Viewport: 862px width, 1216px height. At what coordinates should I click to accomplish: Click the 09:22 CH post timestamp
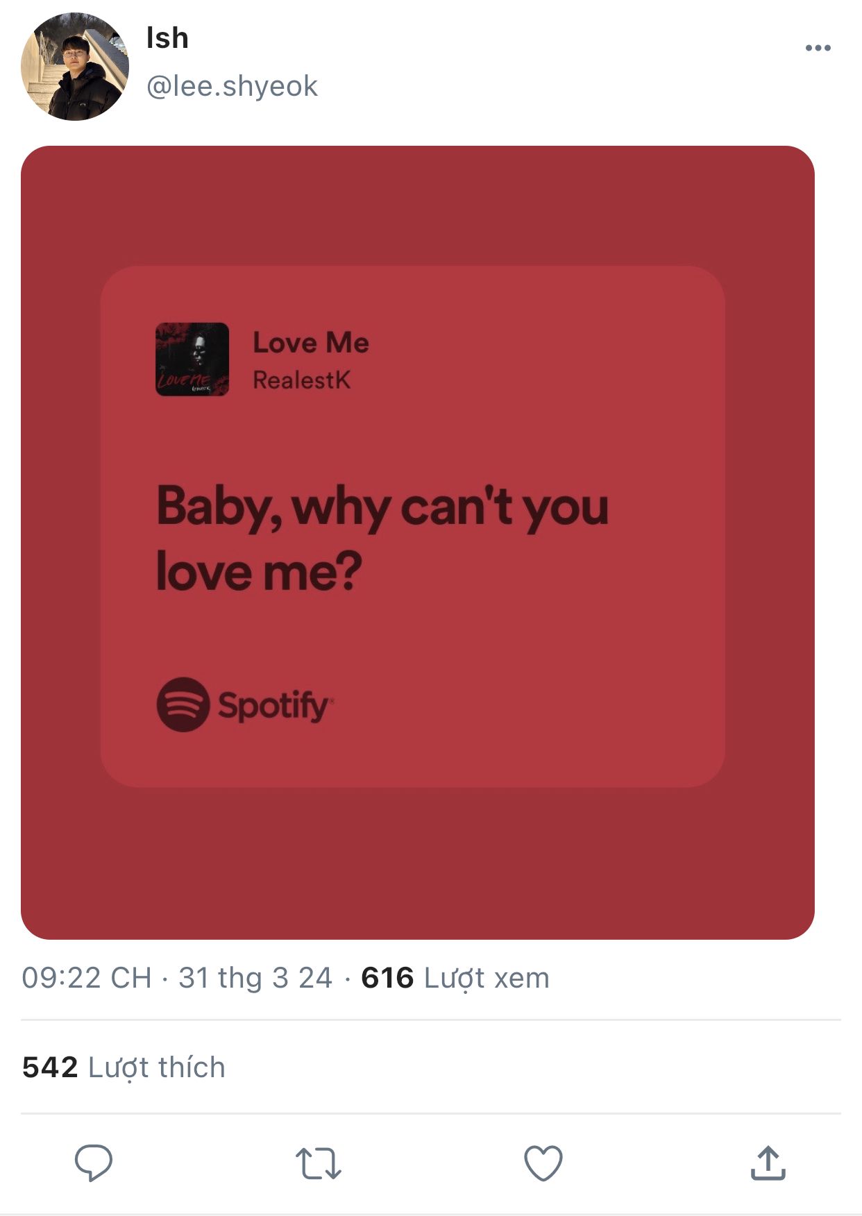pyautogui.click(x=87, y=978)
